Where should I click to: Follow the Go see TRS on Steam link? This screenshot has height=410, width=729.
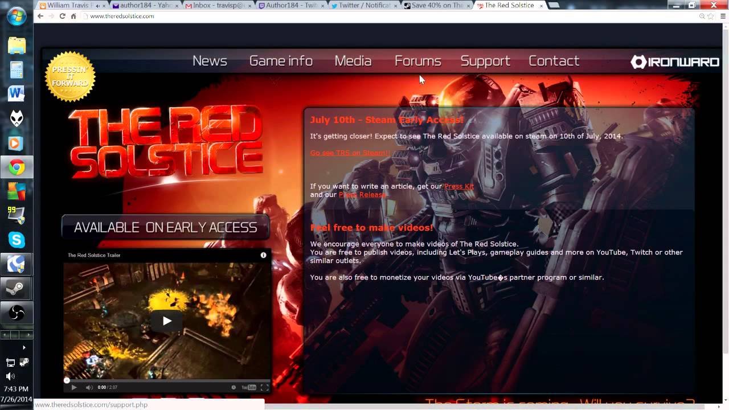pos(350,153)
